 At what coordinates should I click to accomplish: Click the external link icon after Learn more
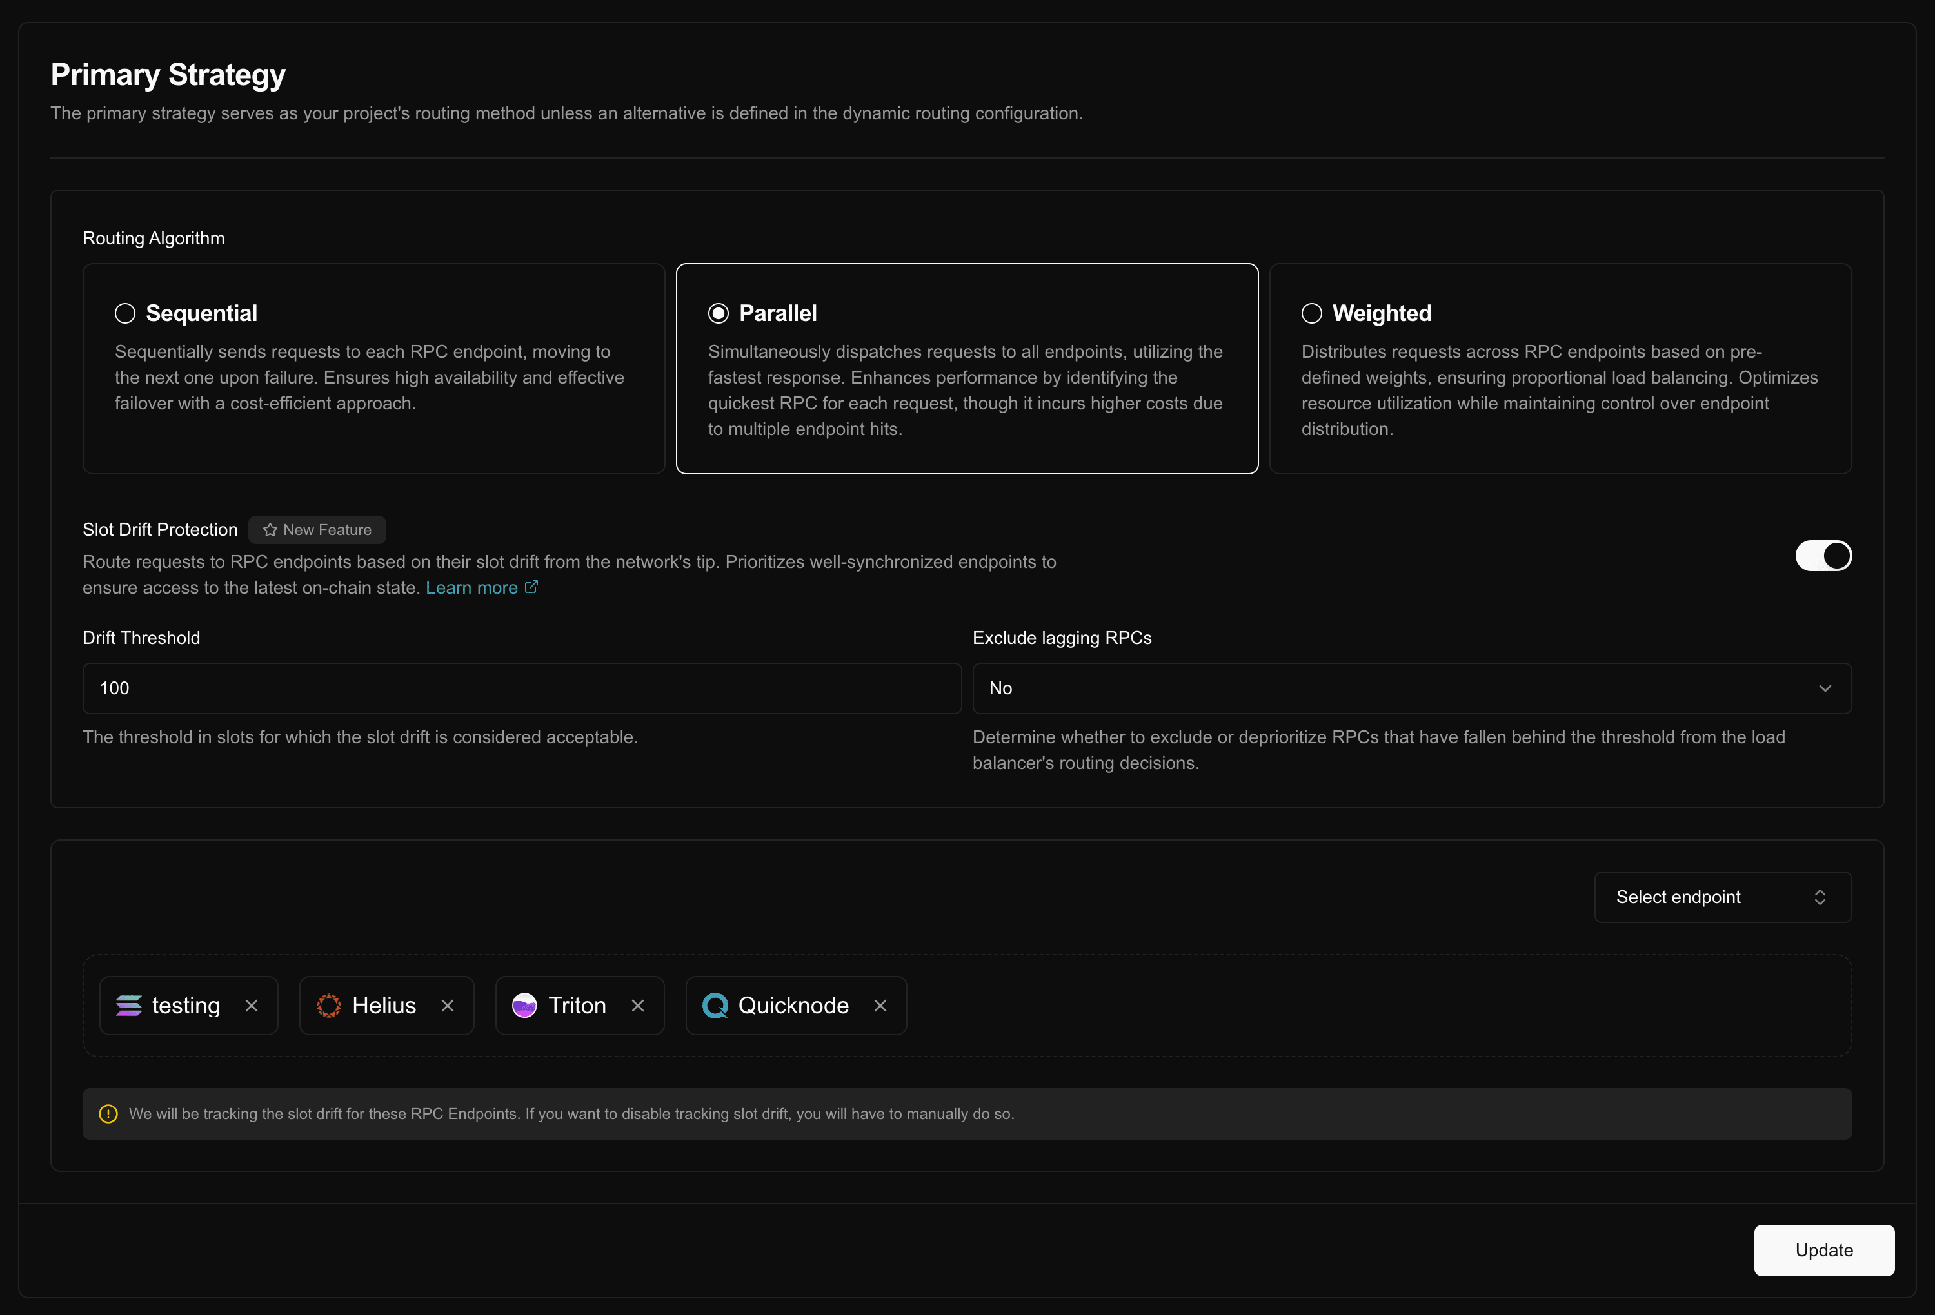[531, 587]
